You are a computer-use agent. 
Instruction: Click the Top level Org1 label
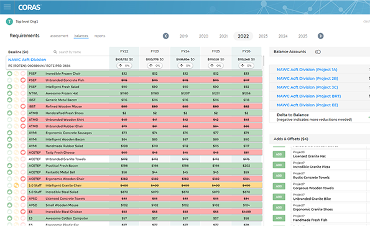tap(27, 22)
